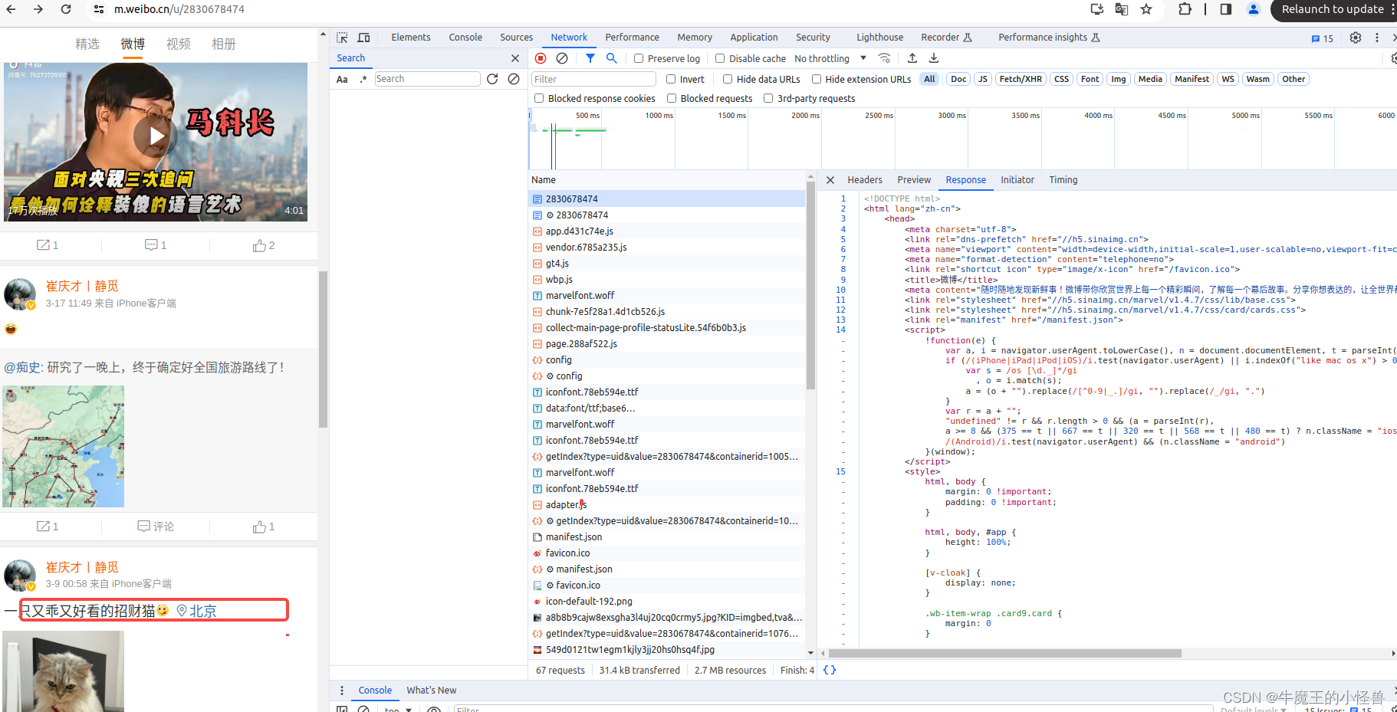Open the What's New drawer tab
The width and height of the screenshot is (1397, 712).
(x=431, y=691)
